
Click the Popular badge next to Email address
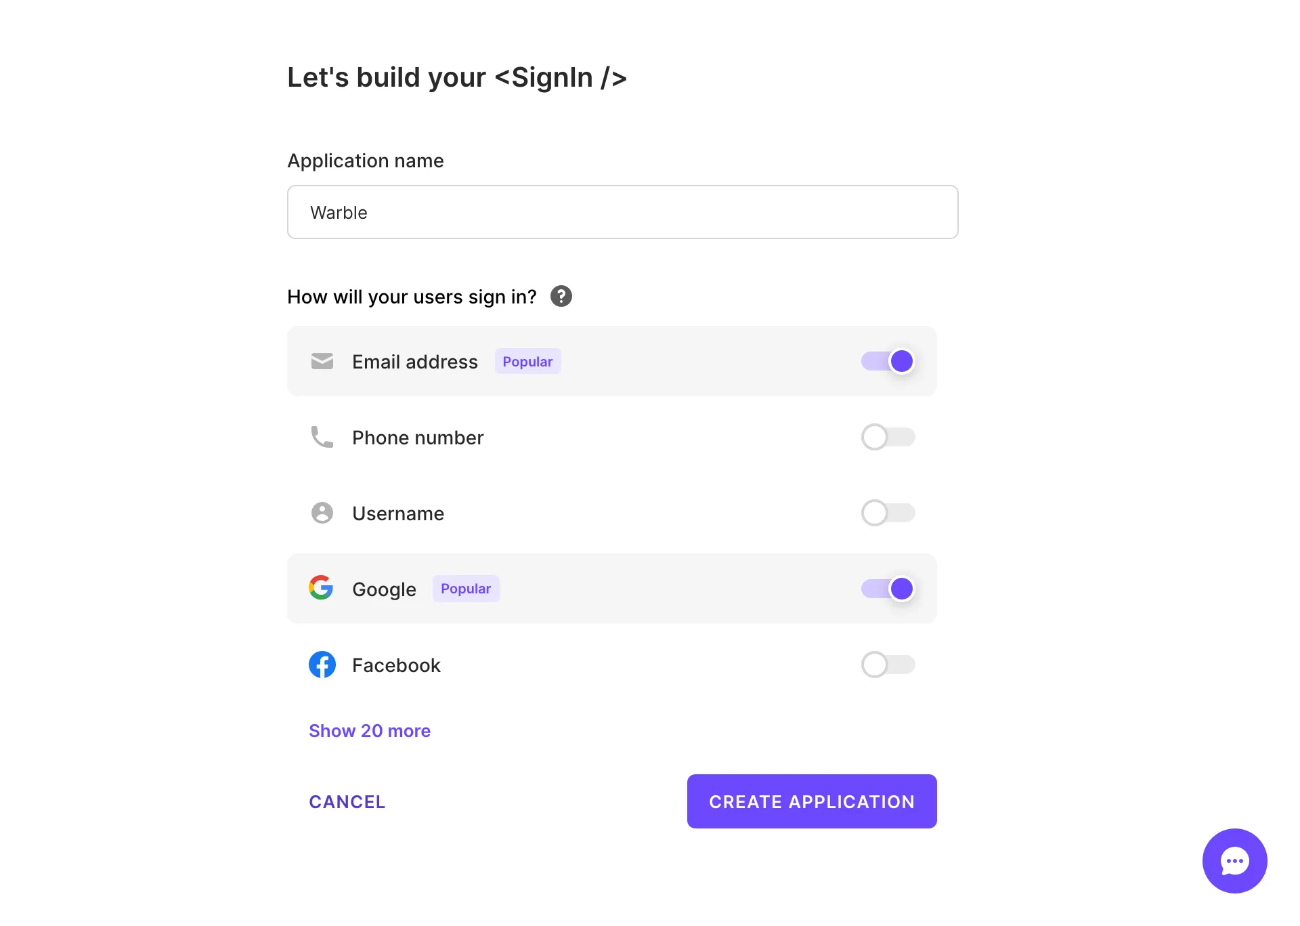point(527,362)
